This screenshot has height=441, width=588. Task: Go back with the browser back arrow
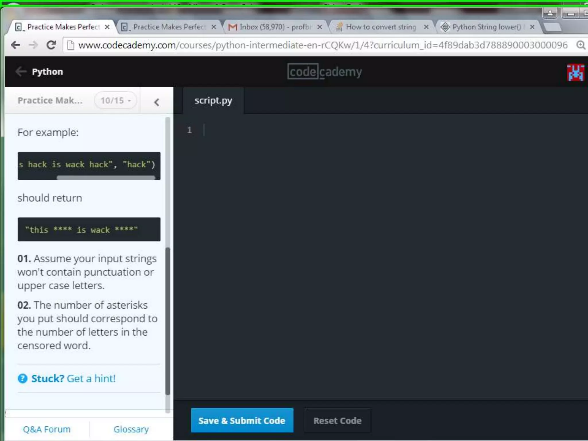[x=16, y=45]
